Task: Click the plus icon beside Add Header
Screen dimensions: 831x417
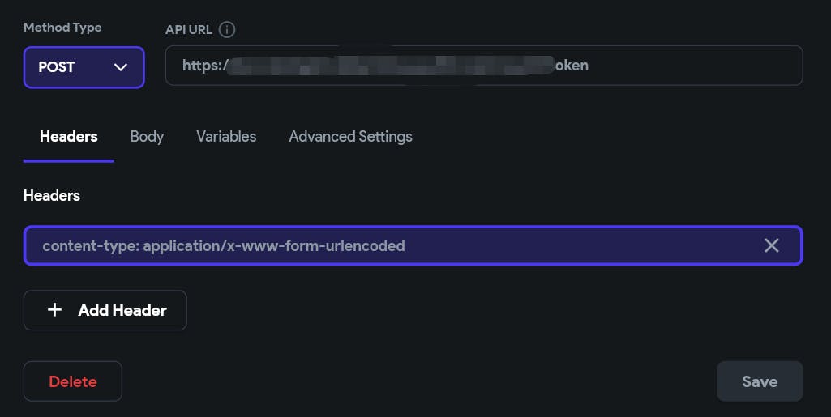Action: 54,310
